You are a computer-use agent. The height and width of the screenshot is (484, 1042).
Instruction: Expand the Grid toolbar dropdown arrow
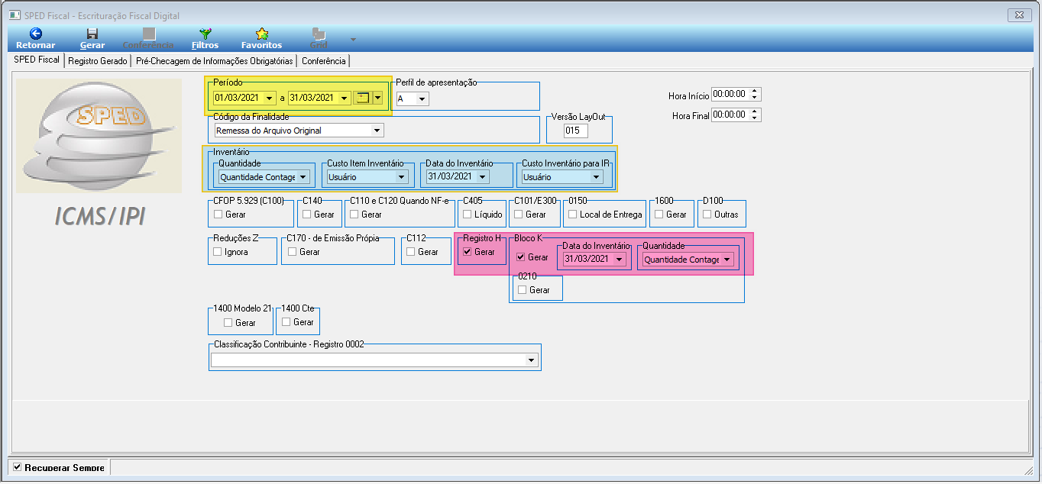(x=353, y=39)
